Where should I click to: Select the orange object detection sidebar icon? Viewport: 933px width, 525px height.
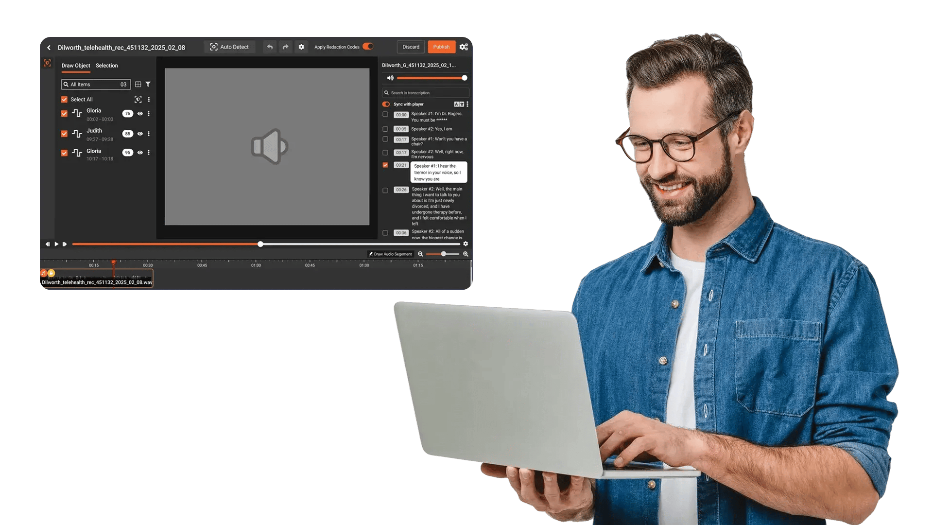[47, 63]
